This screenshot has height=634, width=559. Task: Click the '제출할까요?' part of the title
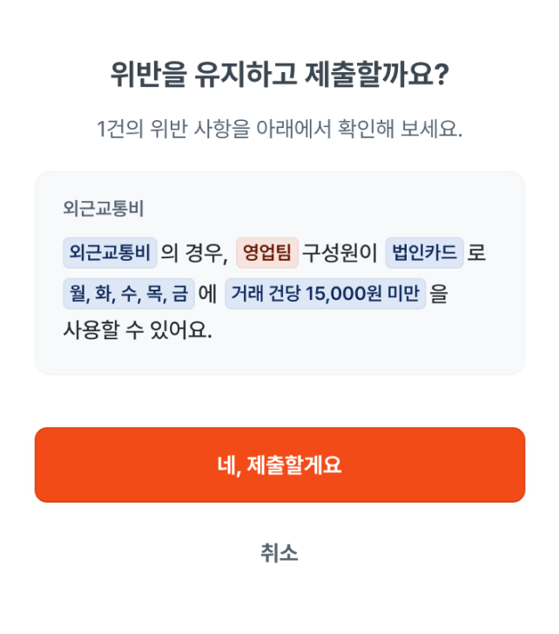pos(377,75)
